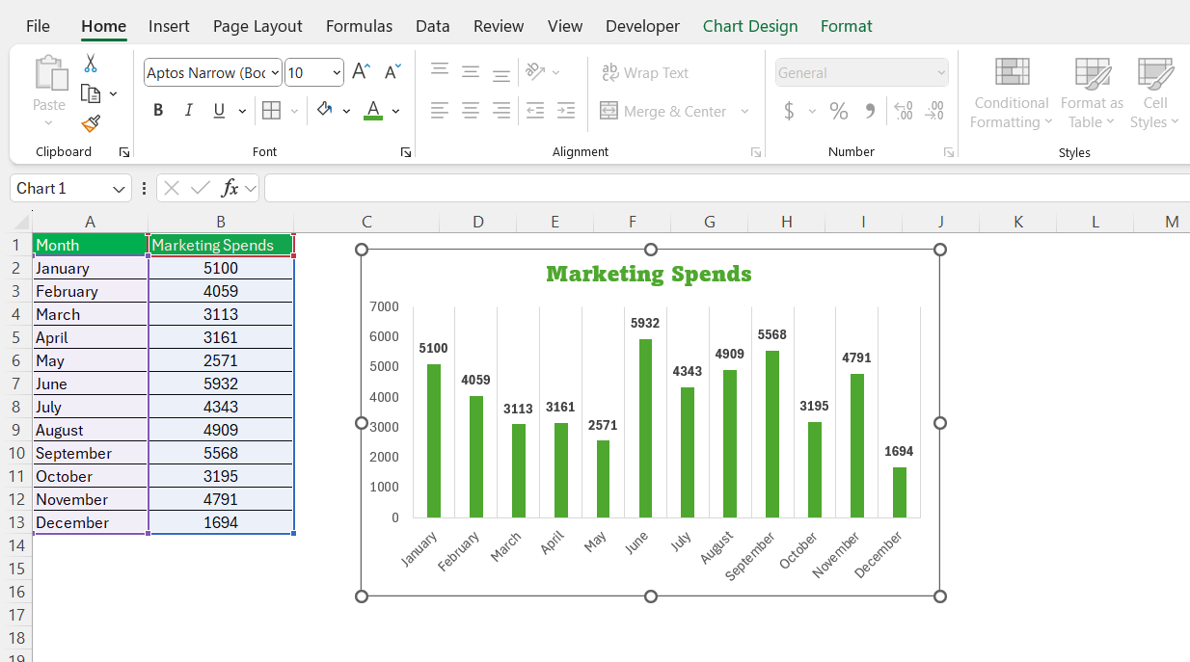Align text right
Screen dimensions: 1190x662
click(501, 111)
